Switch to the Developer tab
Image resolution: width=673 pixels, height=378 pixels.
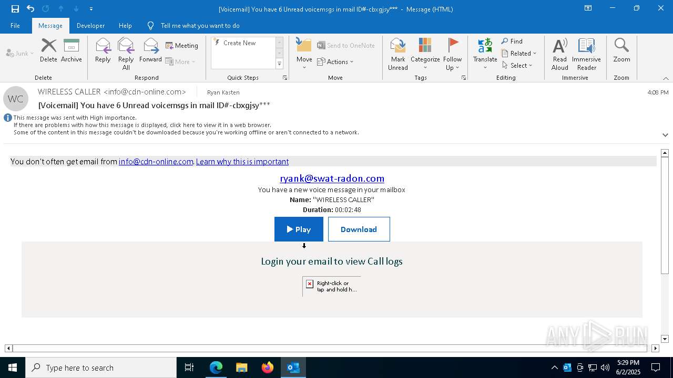[x=90, y=25]
